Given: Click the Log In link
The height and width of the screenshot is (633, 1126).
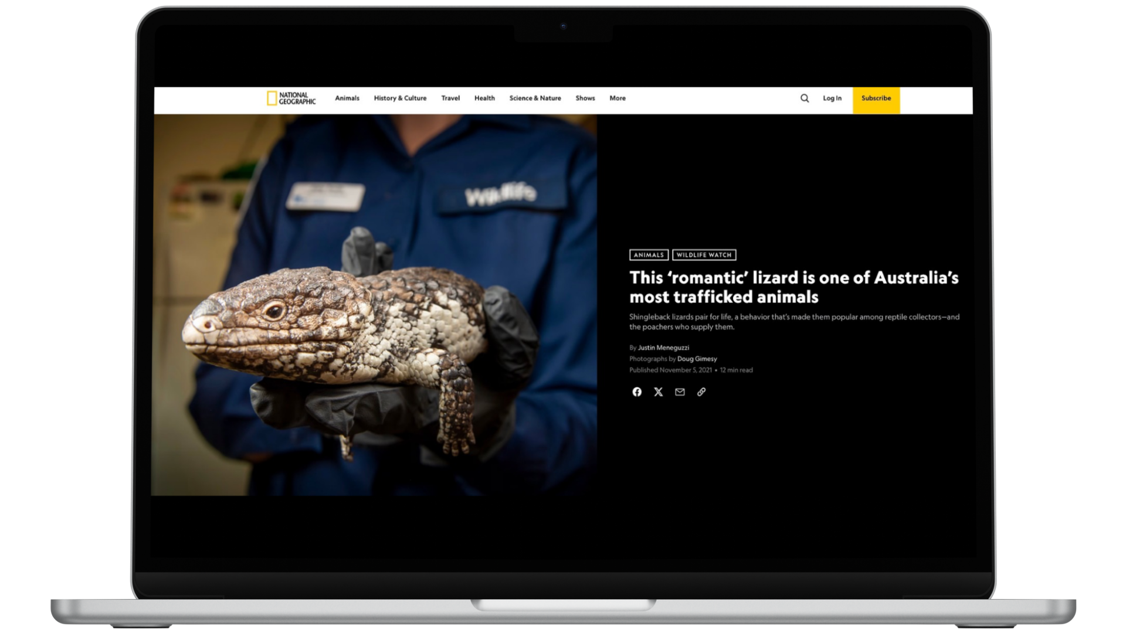Looking at the screenshot, I should 832,98.
